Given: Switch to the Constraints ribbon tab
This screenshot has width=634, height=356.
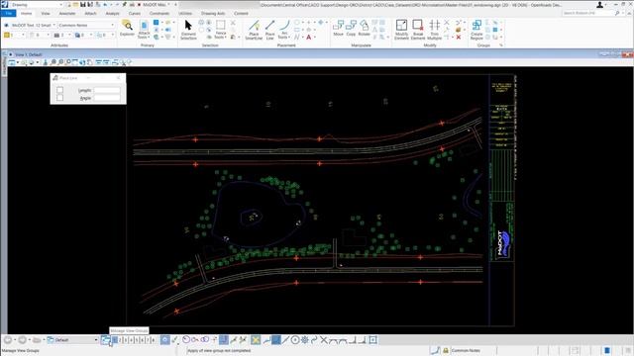Looking at the screenshot, I should coord(159,13).
